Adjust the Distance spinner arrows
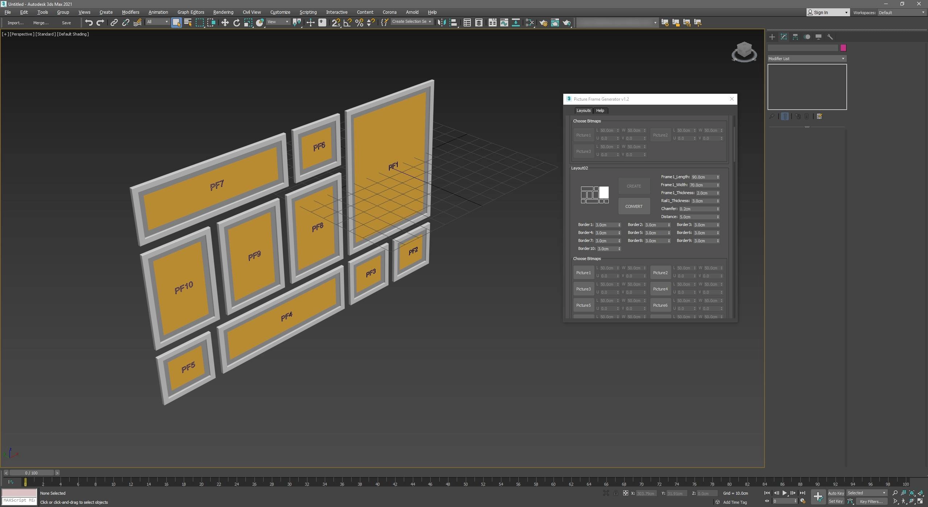This screenshot has height=507, width=928. (718, 217)
